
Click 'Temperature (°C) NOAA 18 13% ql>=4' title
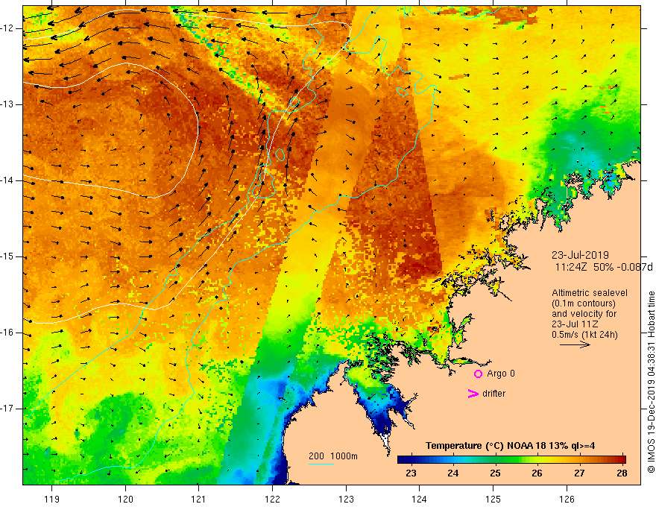(x=510, y=446)
